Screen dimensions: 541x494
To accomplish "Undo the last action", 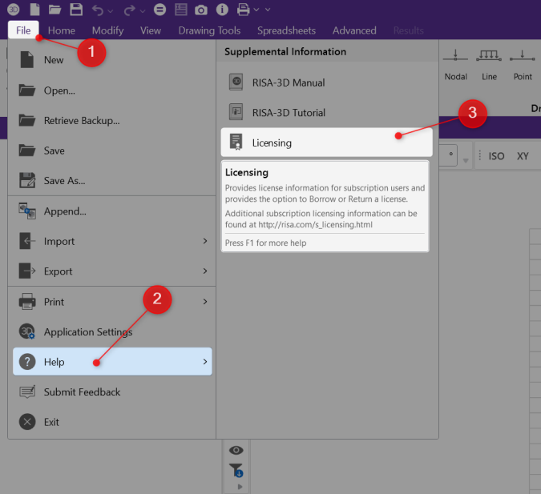I will click(98, 10).
